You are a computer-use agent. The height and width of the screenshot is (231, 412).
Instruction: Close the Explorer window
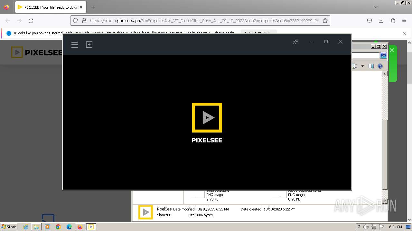[x=384, y=47]
